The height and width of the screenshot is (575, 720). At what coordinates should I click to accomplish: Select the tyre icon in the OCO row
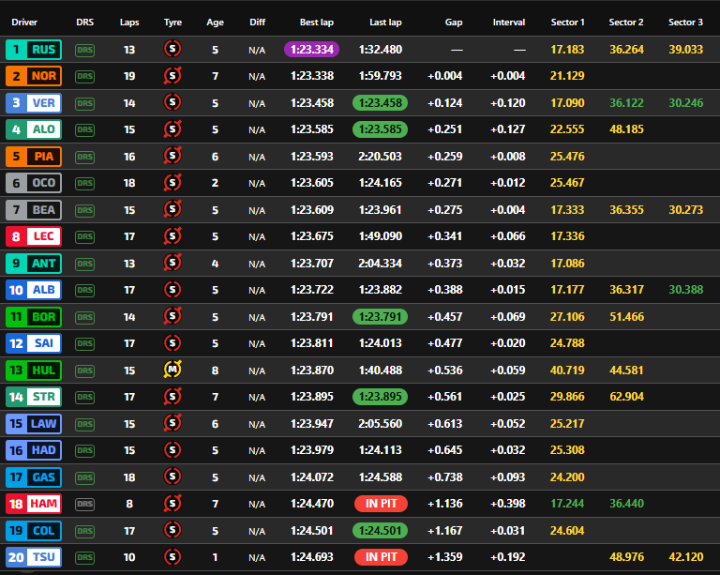[x=172, y=183]
